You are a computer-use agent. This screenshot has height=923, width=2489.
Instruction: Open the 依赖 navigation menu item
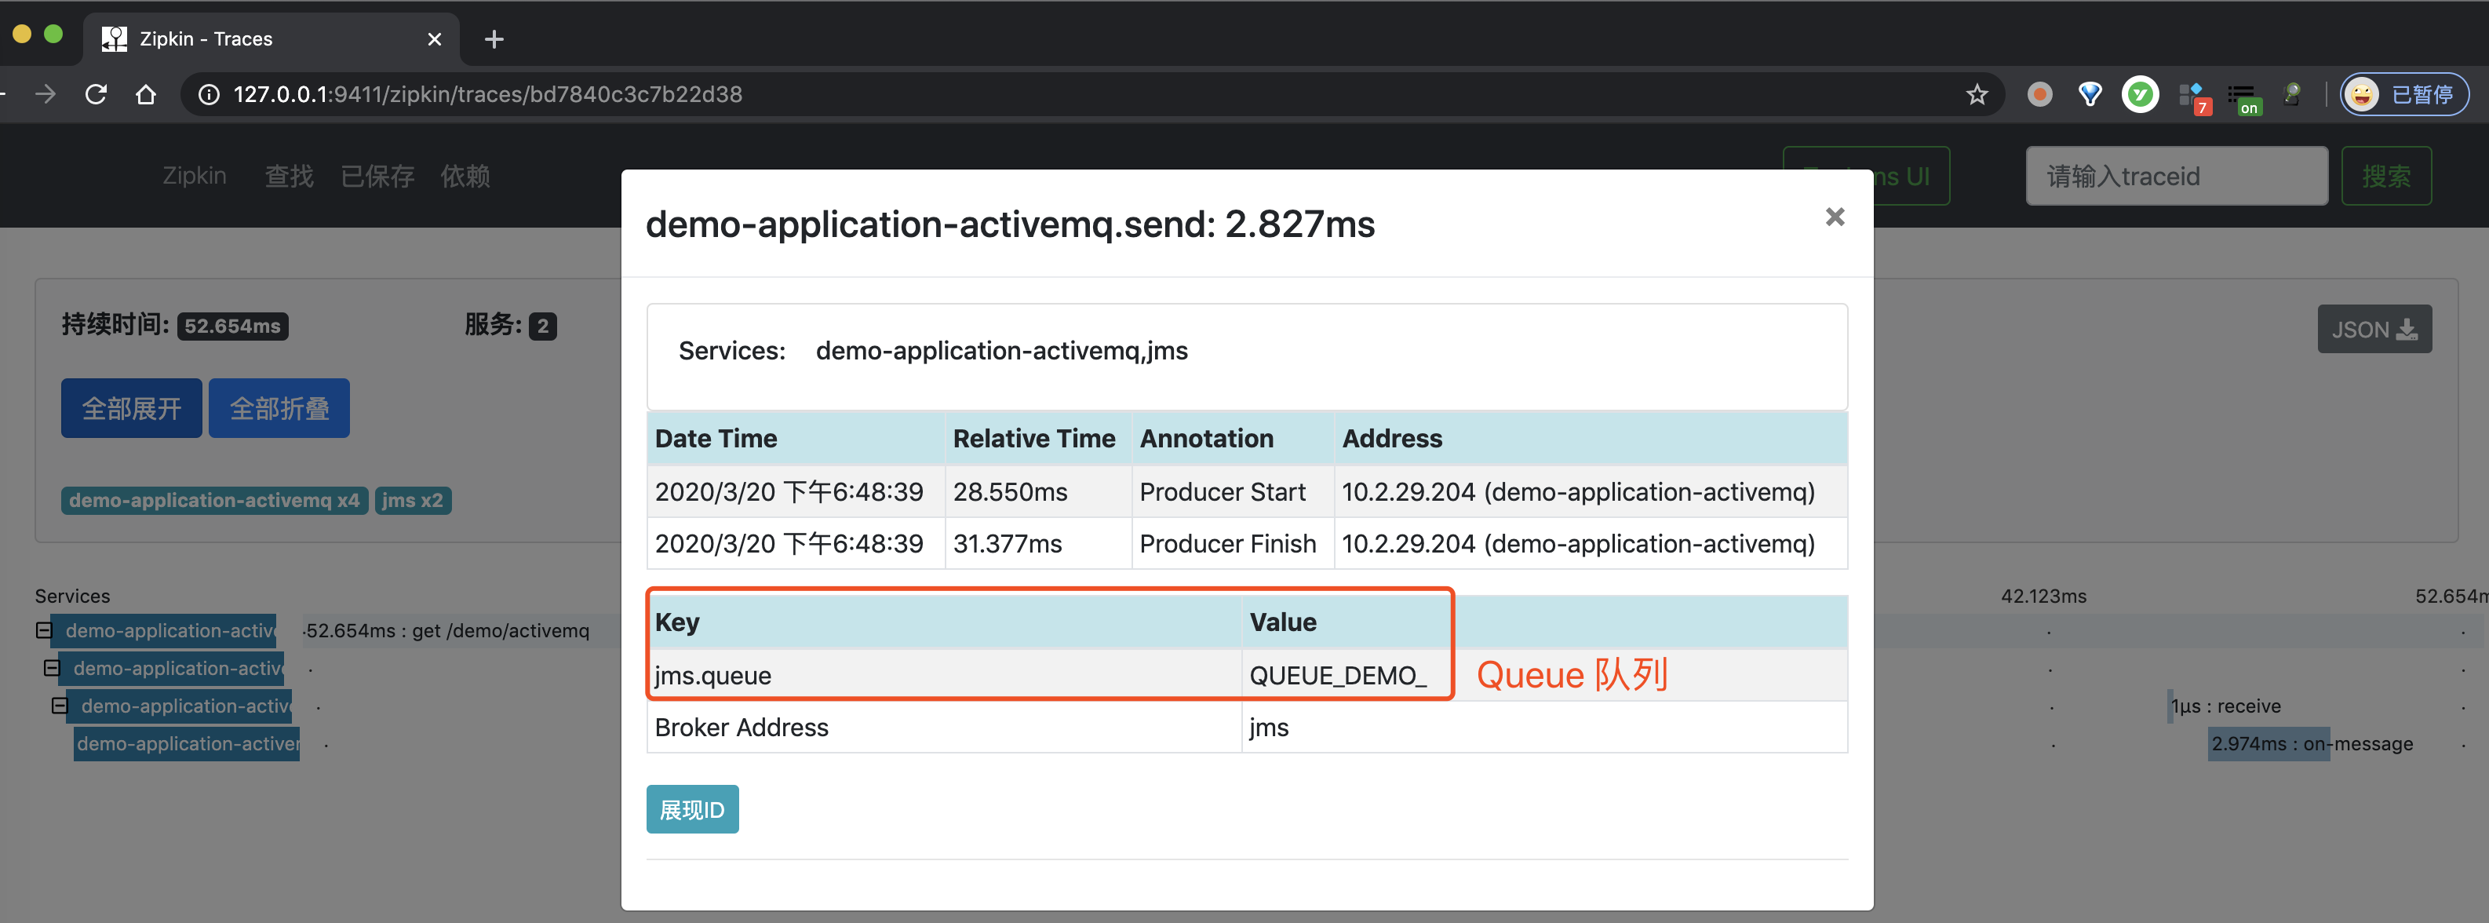(x=465, y=176)
